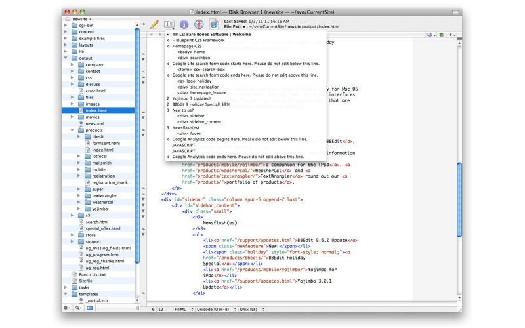This screenshot has height=328, width=525.
Task: Click the editor vertical scrollbar thumb
Action: click(x=459, y=200)
